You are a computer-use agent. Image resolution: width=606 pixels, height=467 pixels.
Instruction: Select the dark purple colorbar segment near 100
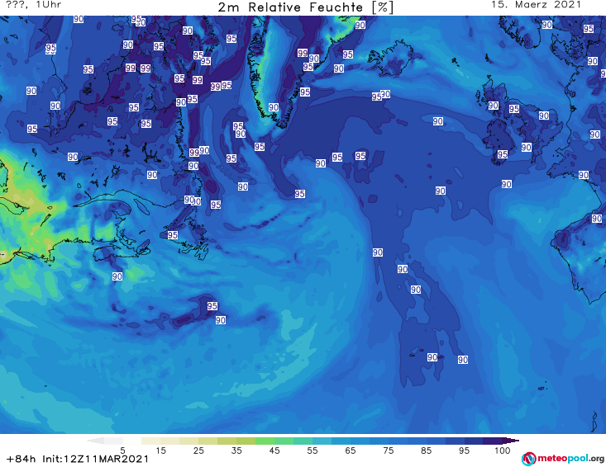[493, 441]
